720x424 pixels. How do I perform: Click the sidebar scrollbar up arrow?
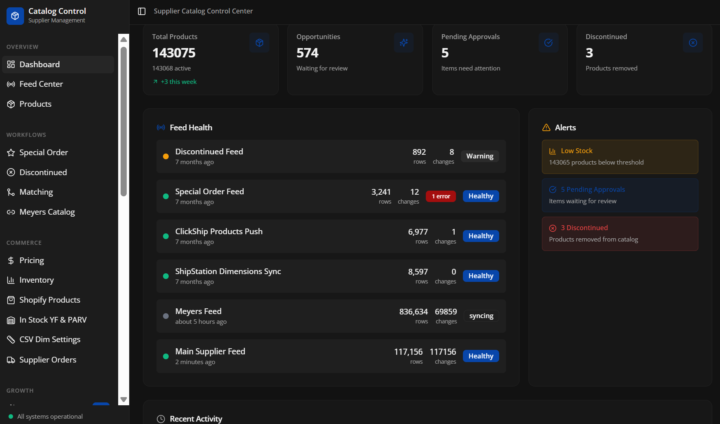coord(124,39)
